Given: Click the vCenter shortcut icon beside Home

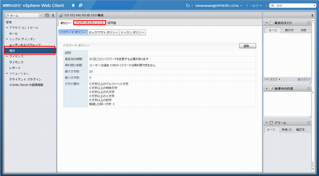Looking at the screenshot, I should click(x=81, y=6).
